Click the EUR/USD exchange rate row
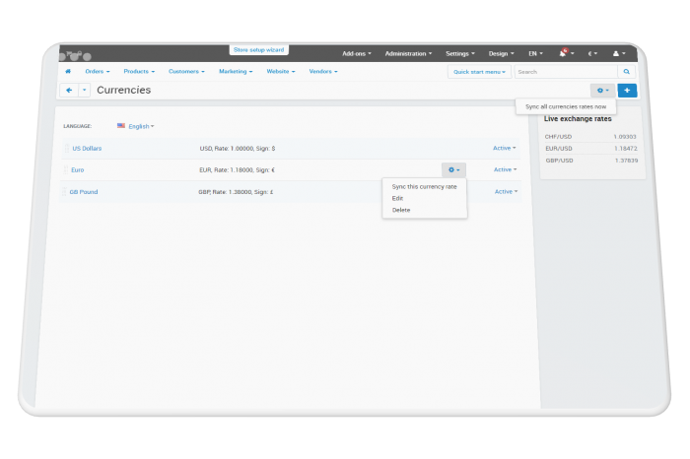Image resolution: width=690 pixels, height=459 pixels. (x=591, y=149)
